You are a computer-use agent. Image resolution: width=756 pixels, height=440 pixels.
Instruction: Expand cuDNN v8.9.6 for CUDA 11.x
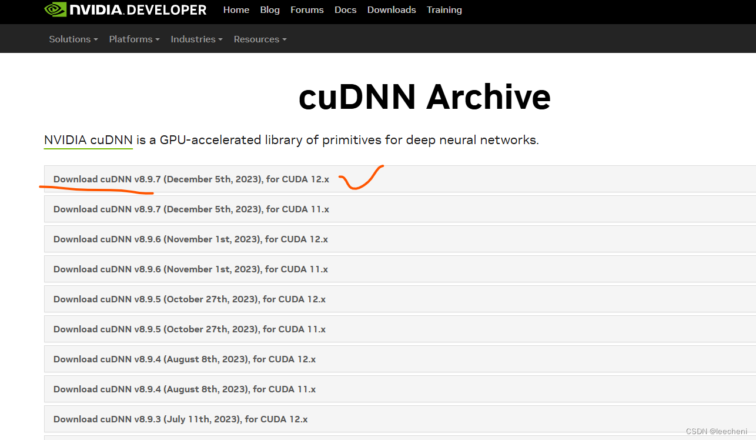400,269
